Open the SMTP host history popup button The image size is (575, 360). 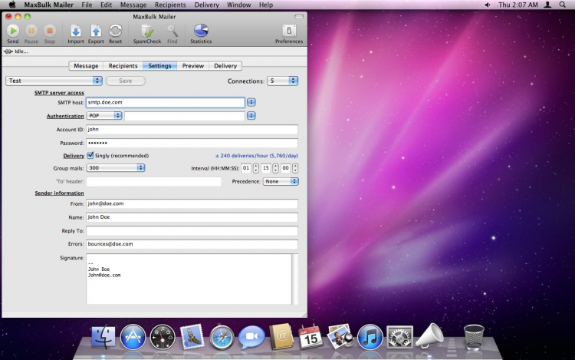[x=251, y=102]
